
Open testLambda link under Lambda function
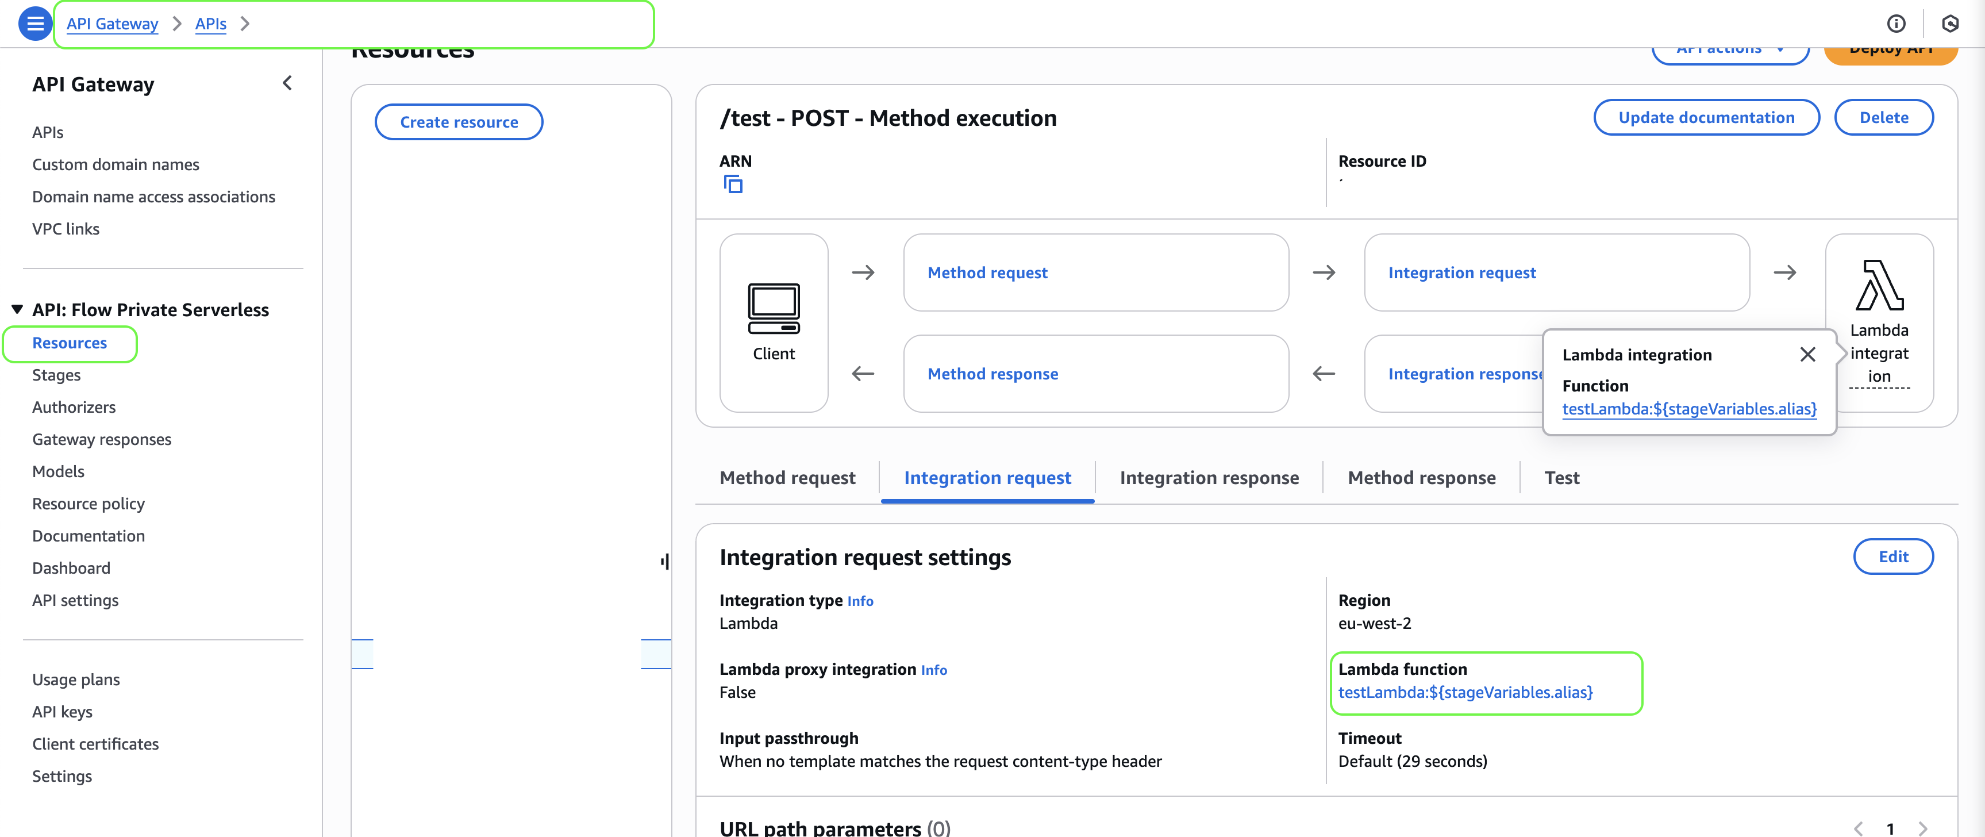(x=1464, y=692)
